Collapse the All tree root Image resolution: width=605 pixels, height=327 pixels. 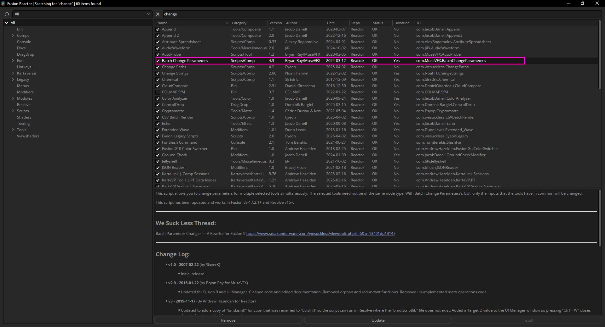(6, 23)
